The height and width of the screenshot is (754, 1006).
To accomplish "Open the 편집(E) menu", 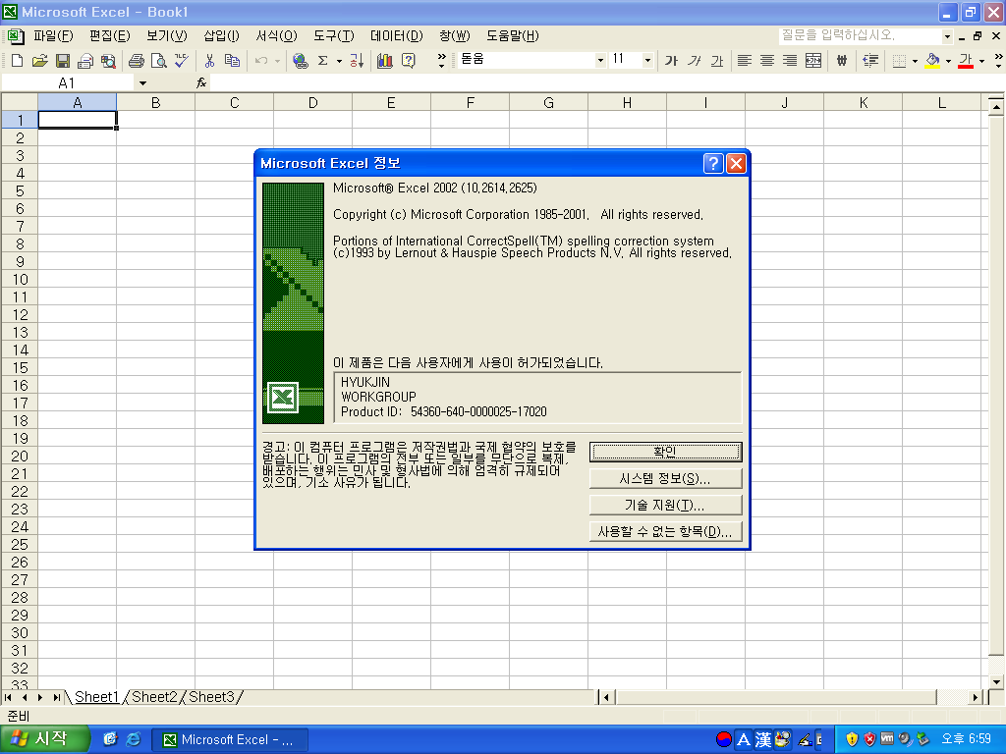I will click(110, 36).
